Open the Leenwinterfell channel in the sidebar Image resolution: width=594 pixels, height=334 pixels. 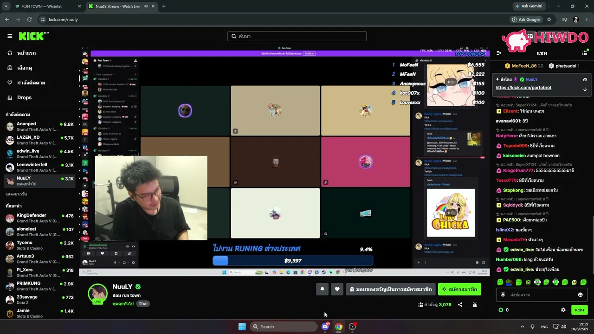coord(39,167)
